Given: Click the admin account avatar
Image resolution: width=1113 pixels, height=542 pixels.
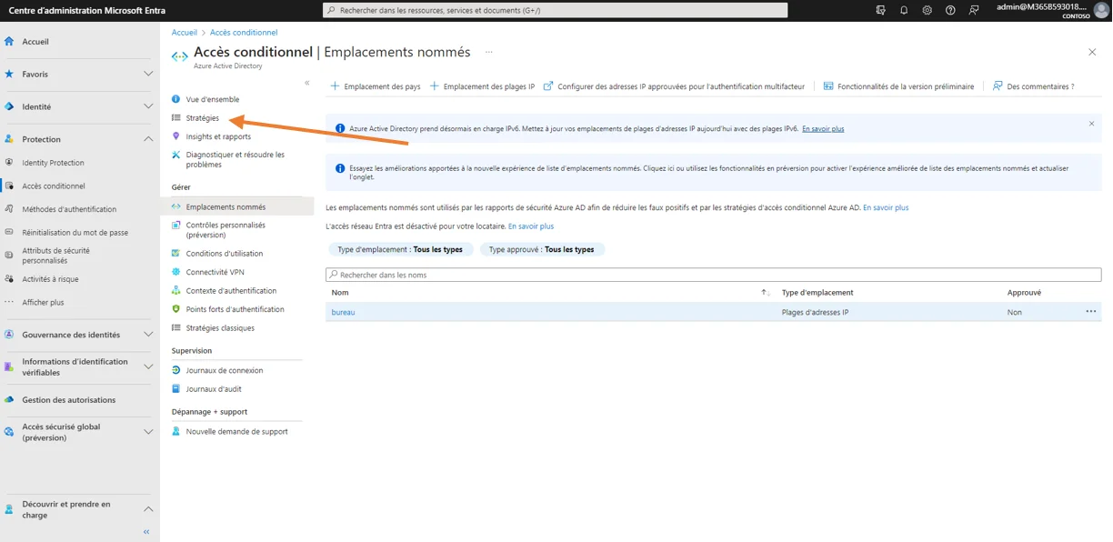Looking at the screenshot, I should click(x=1101, y=10).
